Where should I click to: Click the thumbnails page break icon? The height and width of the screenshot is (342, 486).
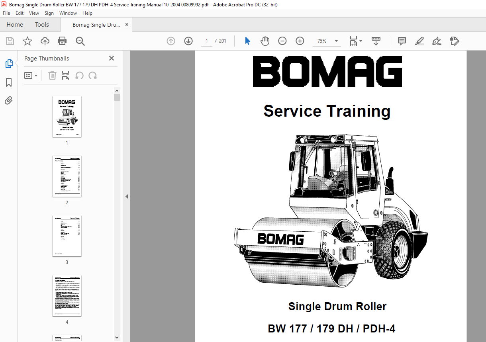(66, 75)
